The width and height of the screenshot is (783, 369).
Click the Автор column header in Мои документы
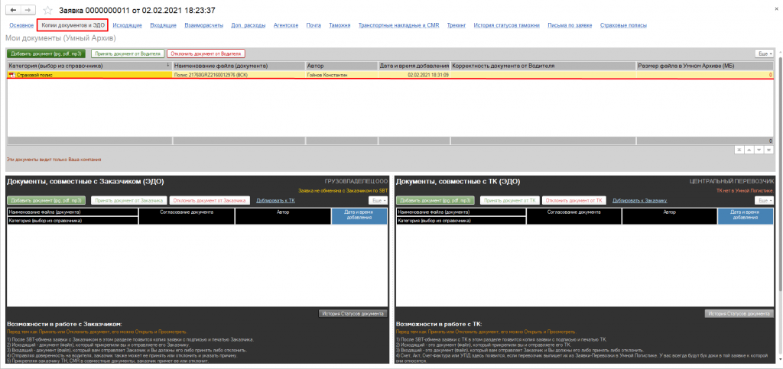click(342, 66)
